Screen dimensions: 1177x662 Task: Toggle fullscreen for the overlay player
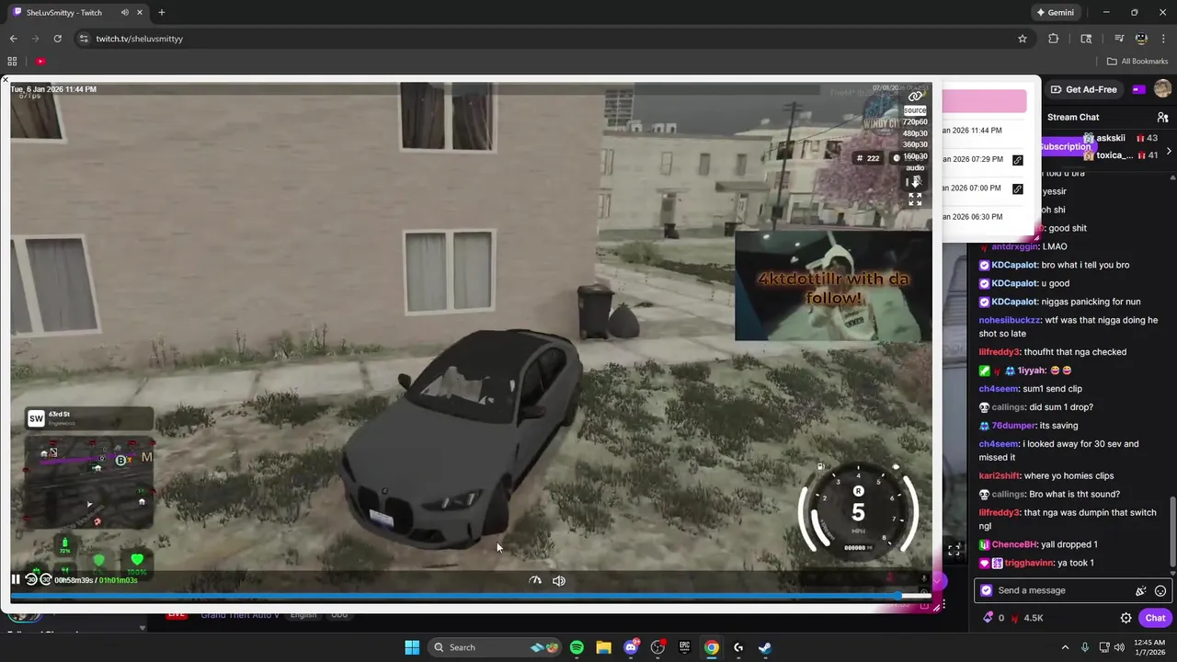click(x=915, y=200)
